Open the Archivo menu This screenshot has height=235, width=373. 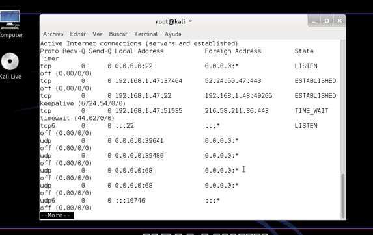[x=53, y=34]
